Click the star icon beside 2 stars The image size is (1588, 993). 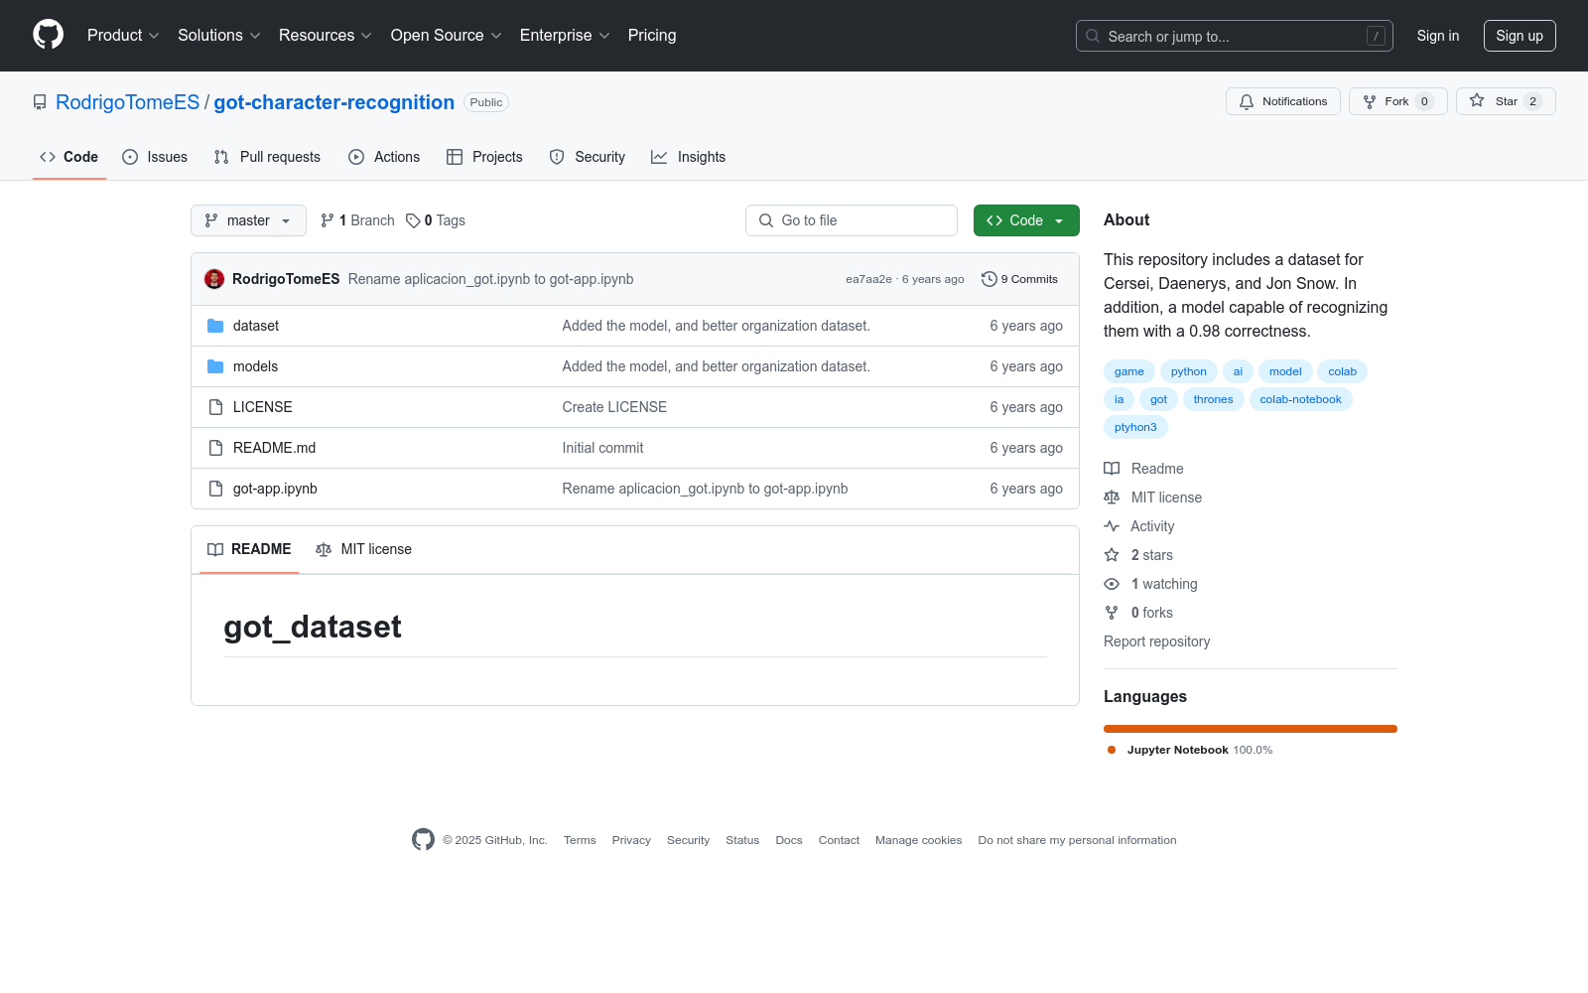tap(1112, 555)
